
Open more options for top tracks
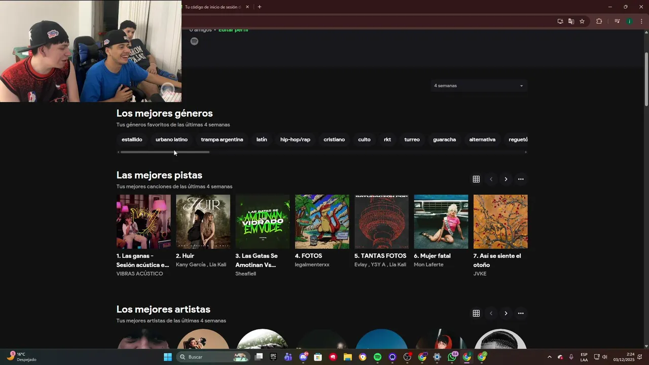coord(521,179)
